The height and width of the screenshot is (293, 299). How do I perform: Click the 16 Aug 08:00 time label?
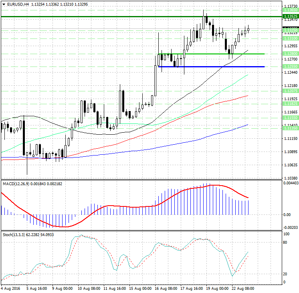pyautogui.click(x=166, y=289)
